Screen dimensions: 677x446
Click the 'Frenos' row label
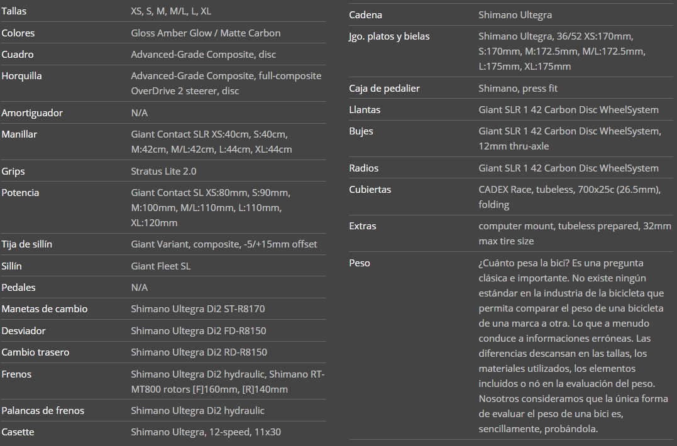tap(16, 374)
